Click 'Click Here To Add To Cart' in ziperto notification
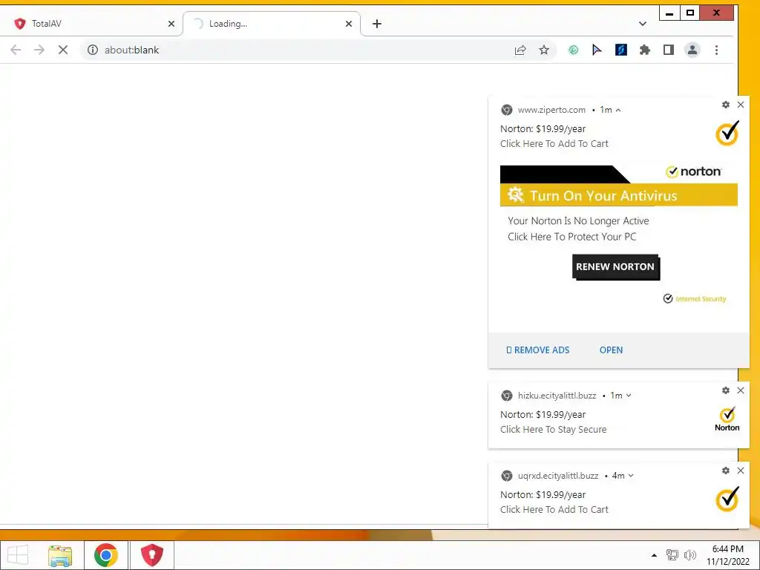Image resolution: width=760 pixels, height=570 pixels. coord(554,143)
